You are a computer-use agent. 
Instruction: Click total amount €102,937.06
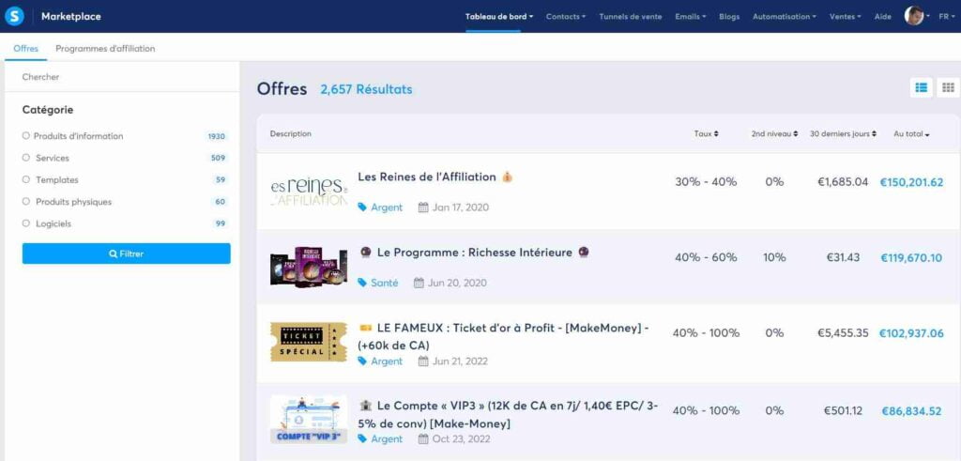pos(911,333)
